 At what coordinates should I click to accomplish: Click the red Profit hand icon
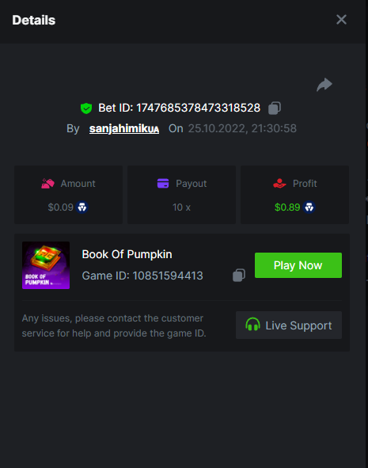[x=279, y=183]
